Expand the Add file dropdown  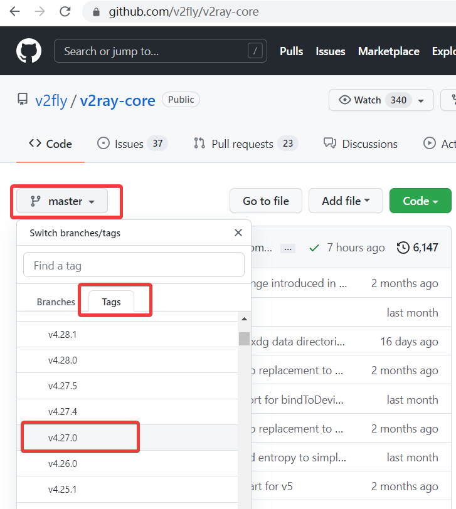346,201
